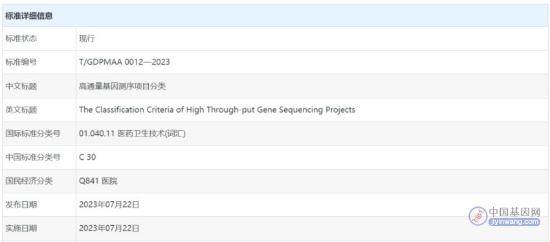The height and width of the screenshot is (242, 550).
Task: Select the C 30 classification value
Action: click(87, 157)
